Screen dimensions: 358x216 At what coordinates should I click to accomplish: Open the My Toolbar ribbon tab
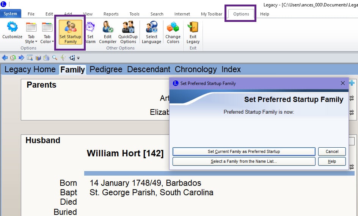point(211,14)
